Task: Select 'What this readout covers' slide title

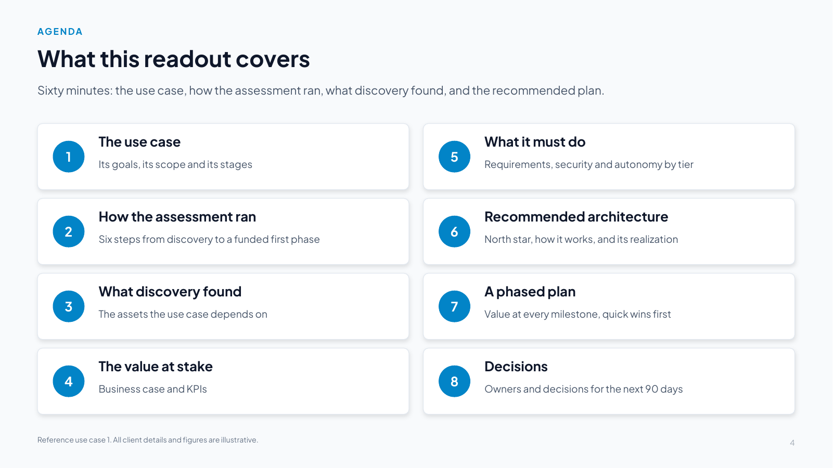Action: point(174,59)
